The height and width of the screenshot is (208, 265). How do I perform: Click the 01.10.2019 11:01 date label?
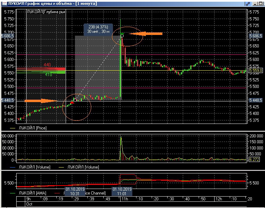122,191
